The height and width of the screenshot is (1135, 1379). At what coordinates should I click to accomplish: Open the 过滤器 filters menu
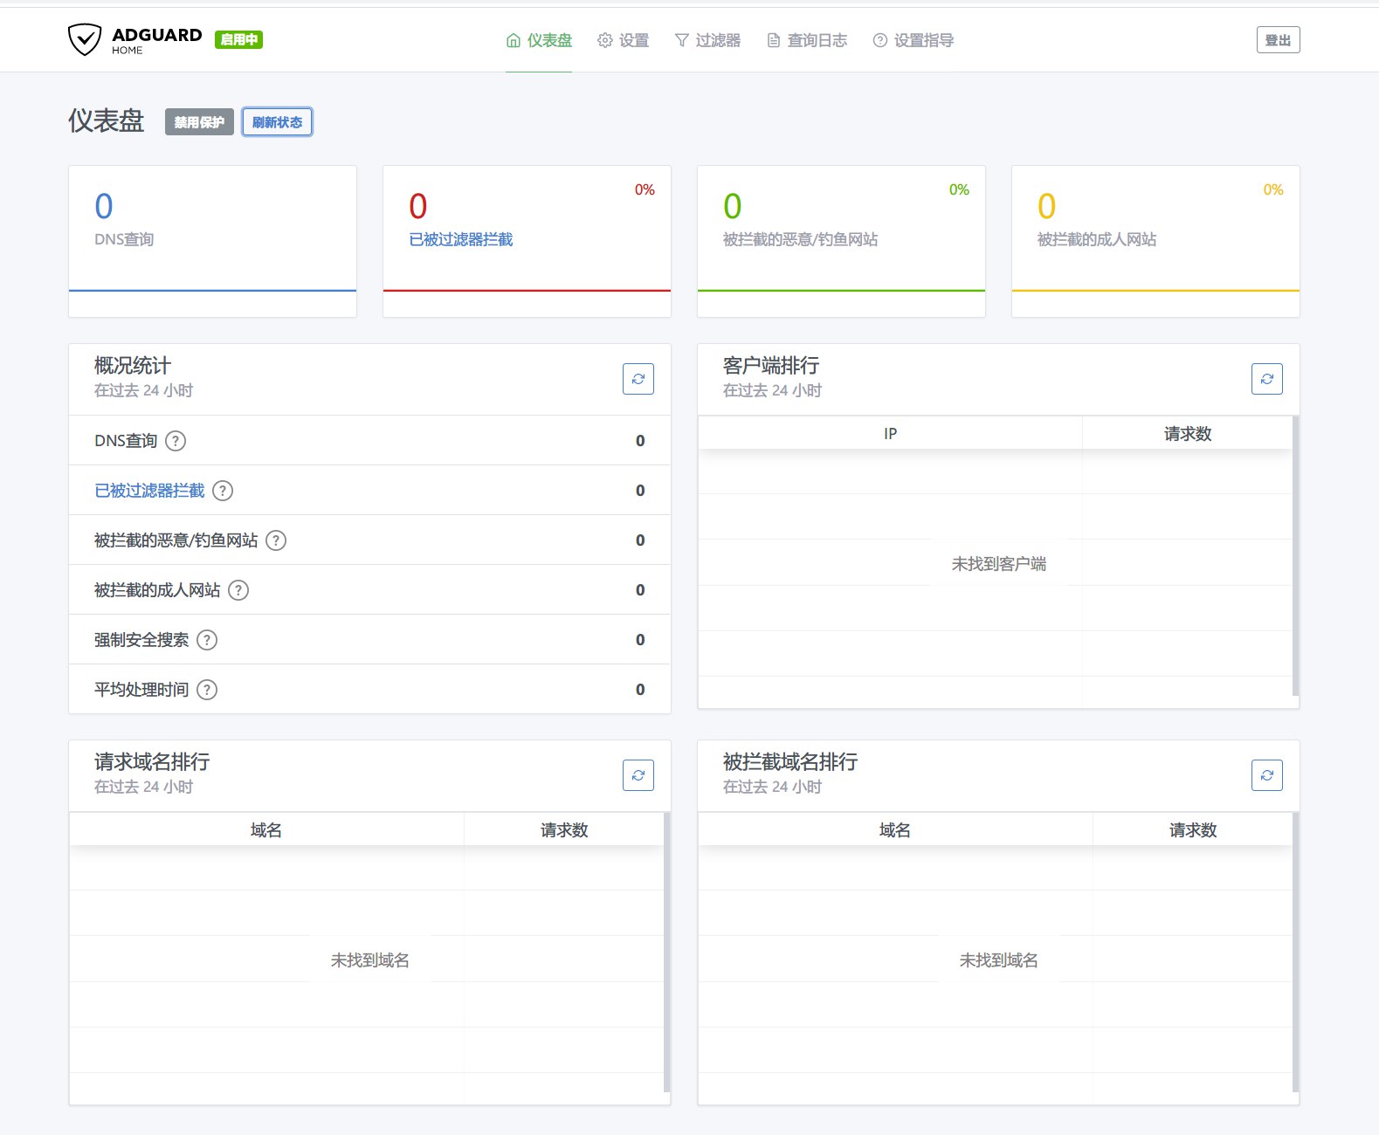707,40
